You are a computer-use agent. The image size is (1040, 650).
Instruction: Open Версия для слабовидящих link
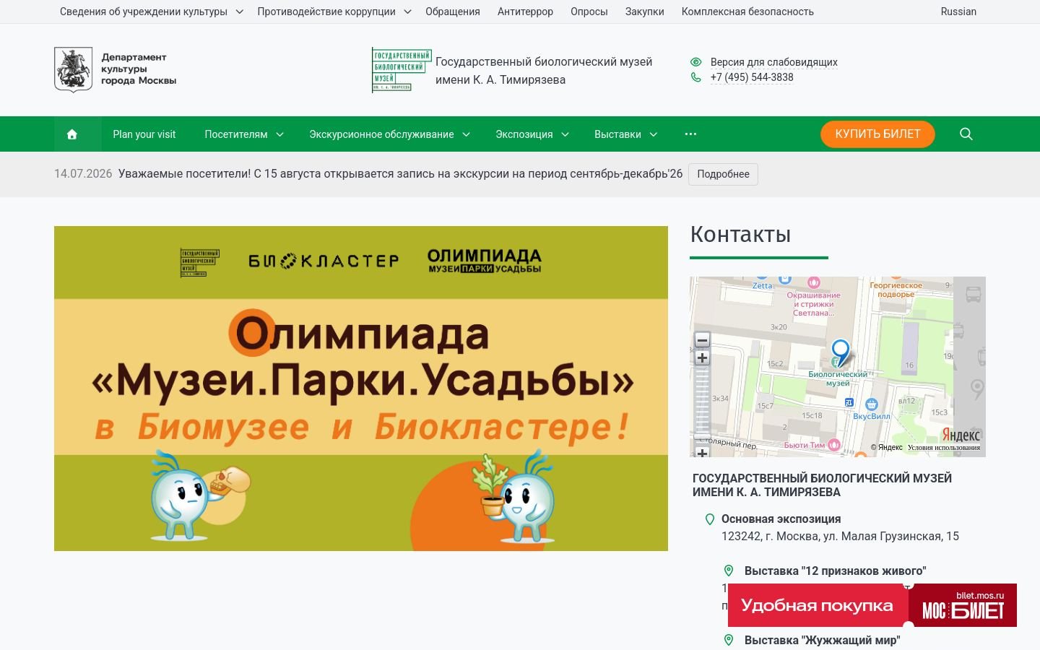[774, 62]
